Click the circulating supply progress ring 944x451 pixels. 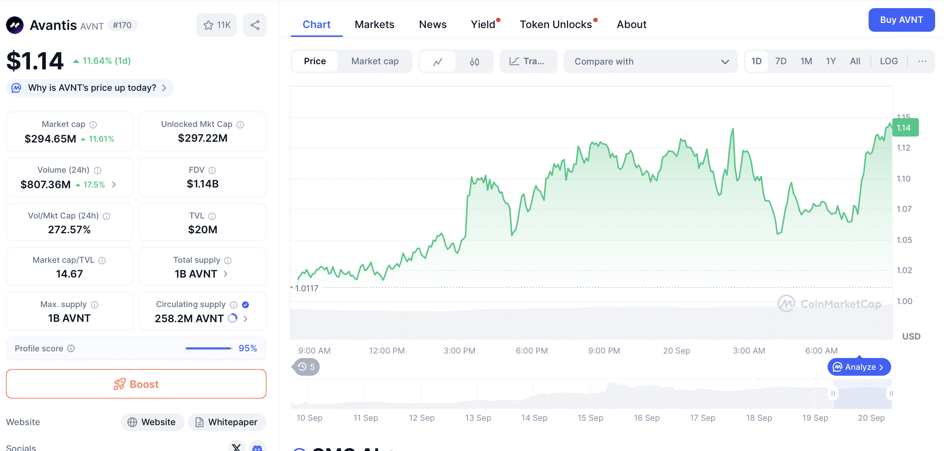(232, 318)
